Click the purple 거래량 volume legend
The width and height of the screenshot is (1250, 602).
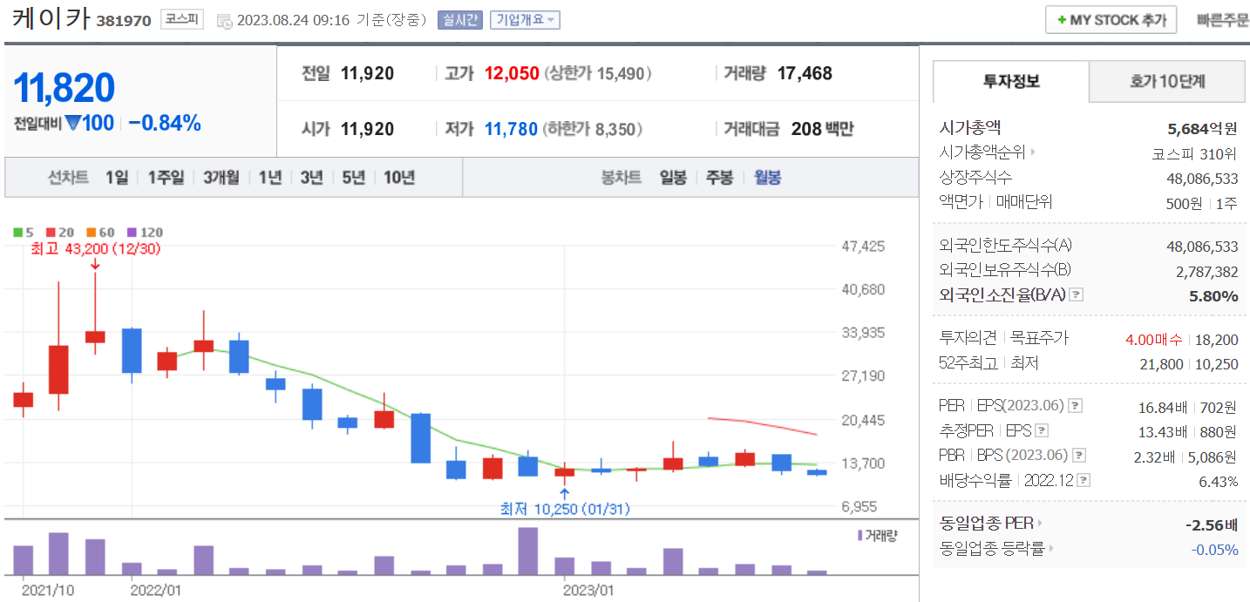877,536
